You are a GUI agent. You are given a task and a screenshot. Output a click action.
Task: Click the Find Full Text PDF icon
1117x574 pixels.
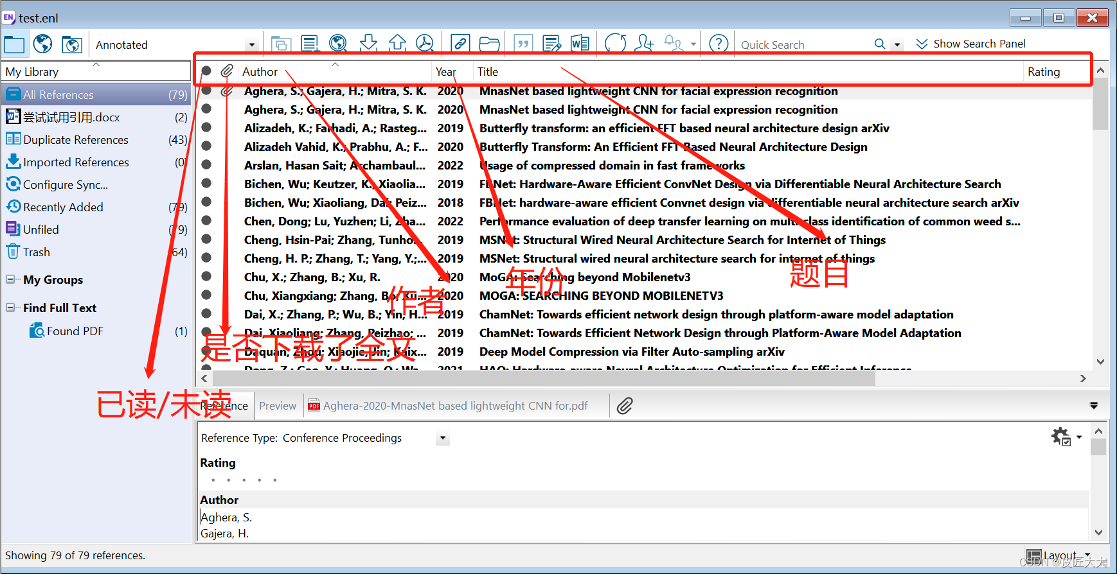[x=425, y=44]
